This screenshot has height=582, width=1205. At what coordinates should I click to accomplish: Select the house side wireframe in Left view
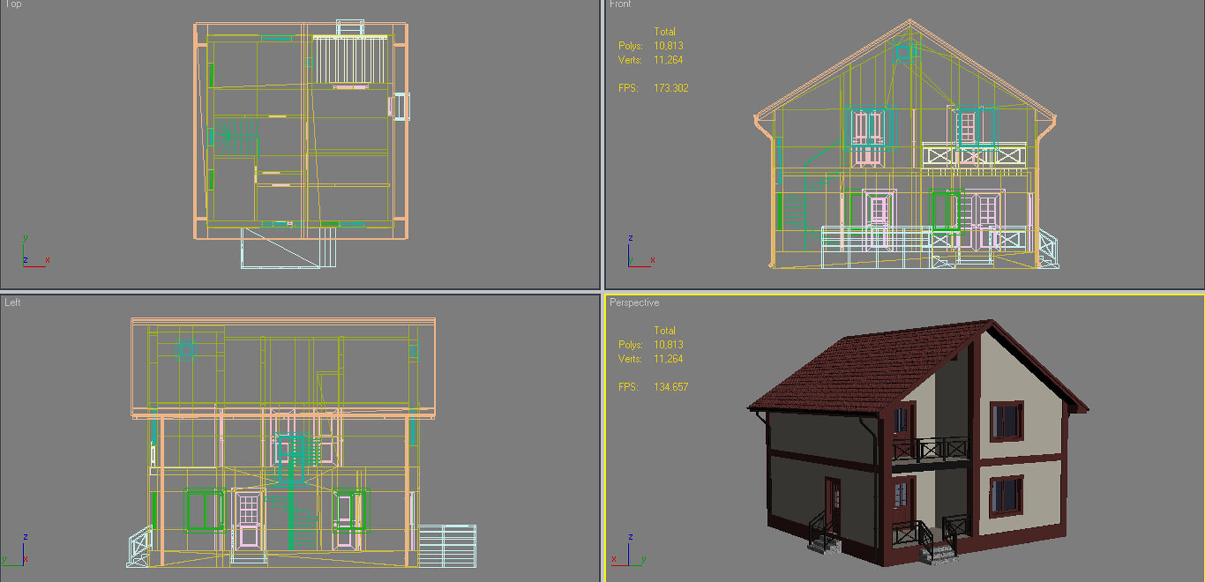301,442
